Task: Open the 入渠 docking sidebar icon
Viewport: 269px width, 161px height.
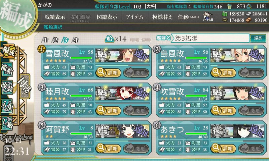Action: (x=7, y=106)
